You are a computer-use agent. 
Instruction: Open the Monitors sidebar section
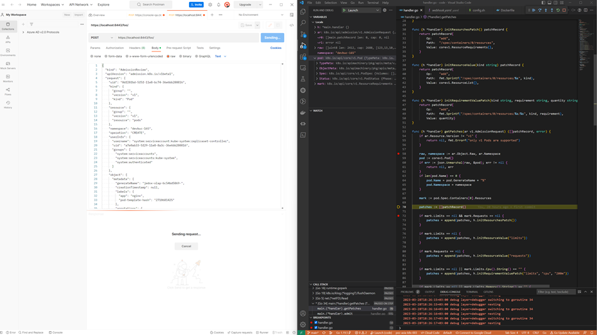[8, 78]
